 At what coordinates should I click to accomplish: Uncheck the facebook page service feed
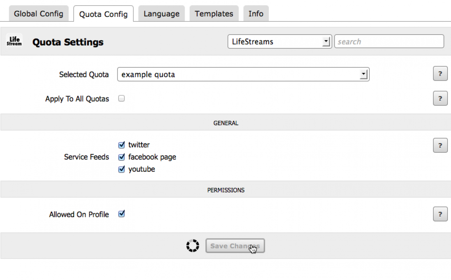122,157
